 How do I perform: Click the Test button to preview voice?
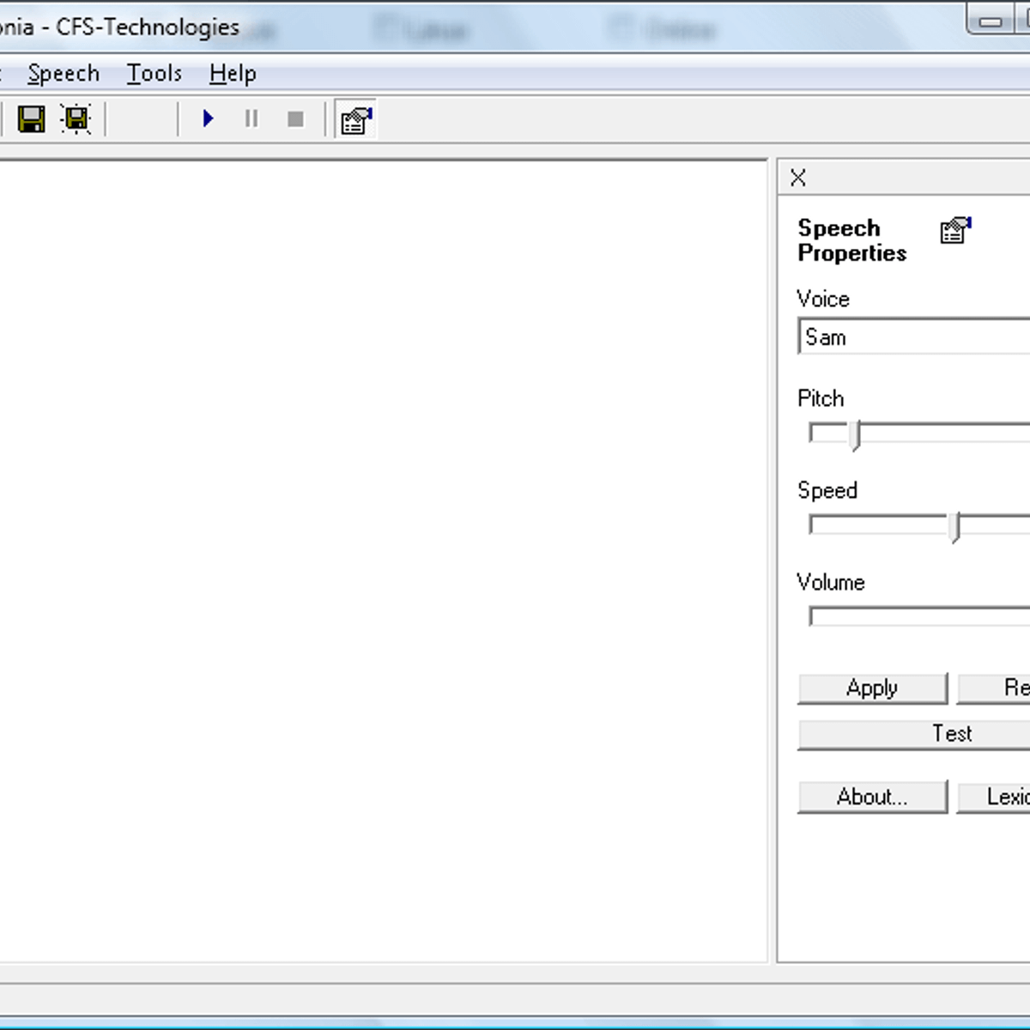pos(951,734)
